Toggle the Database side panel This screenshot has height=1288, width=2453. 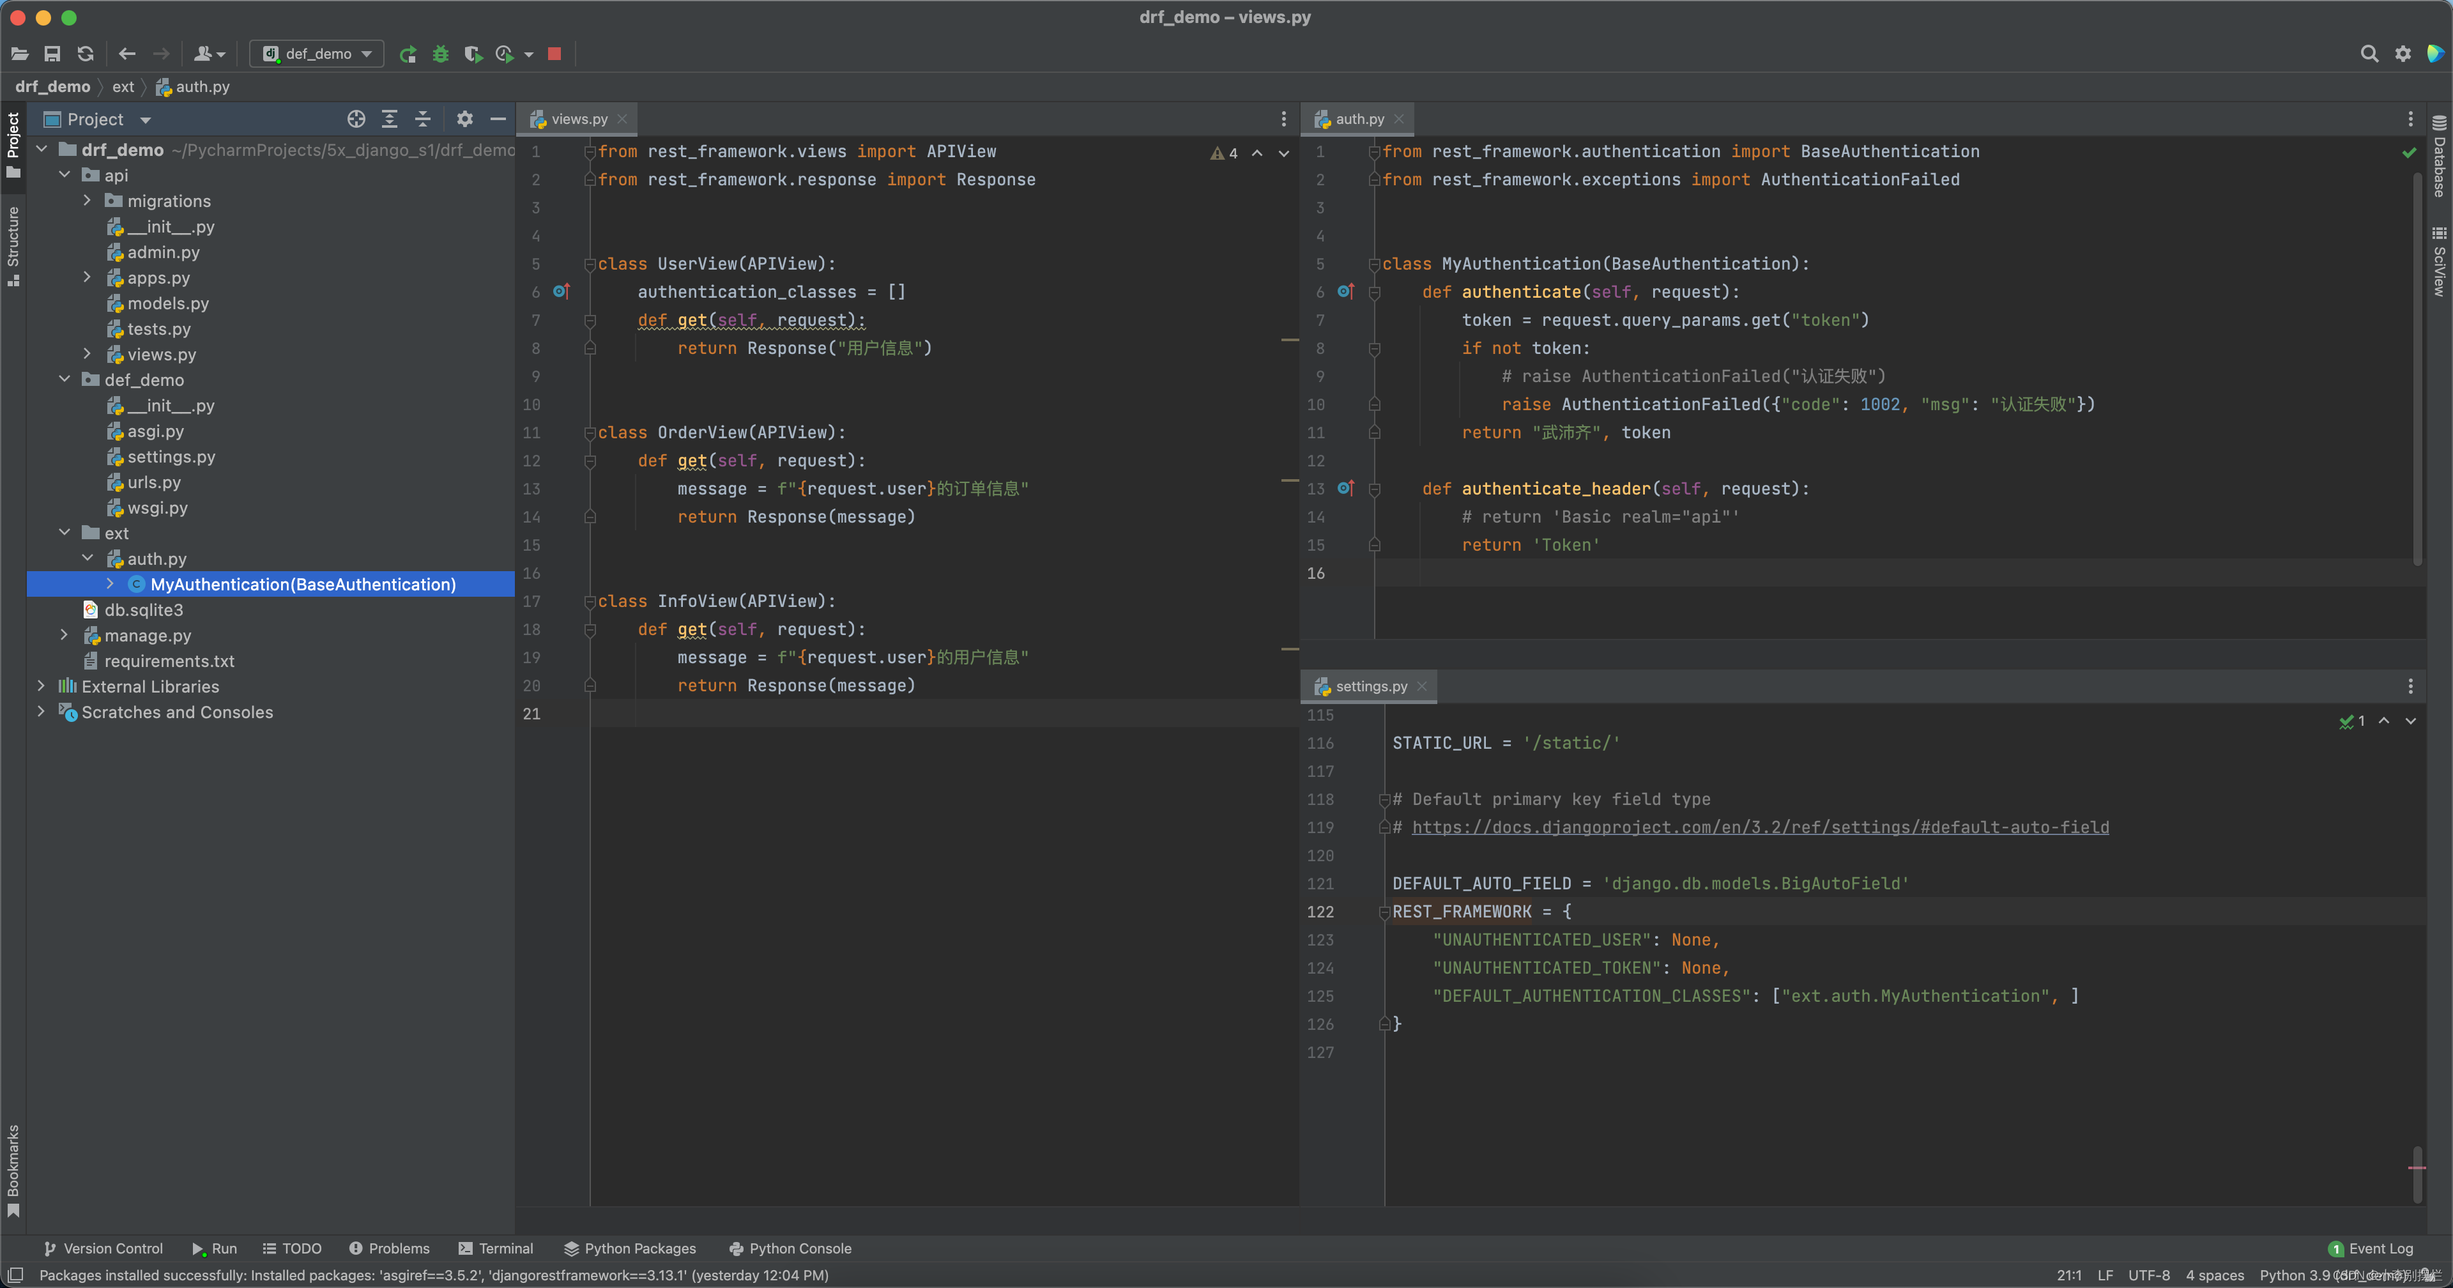tap(2439, 157)
